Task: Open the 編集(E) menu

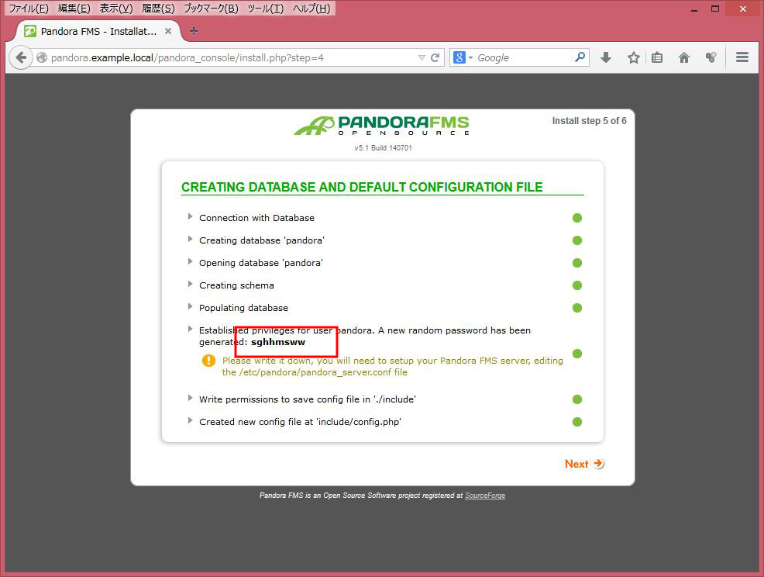Action: pyautogui.click(x=74, y=9)
